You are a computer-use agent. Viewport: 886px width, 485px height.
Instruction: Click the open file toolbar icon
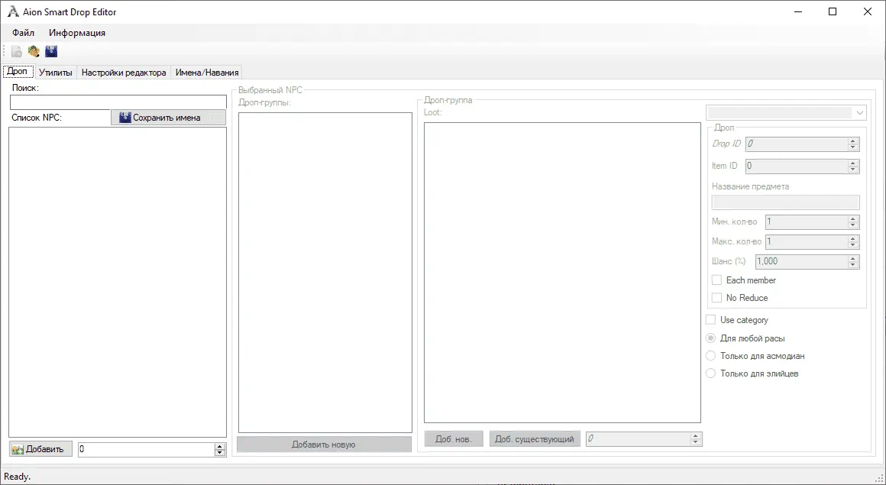(x=34, y=52)
